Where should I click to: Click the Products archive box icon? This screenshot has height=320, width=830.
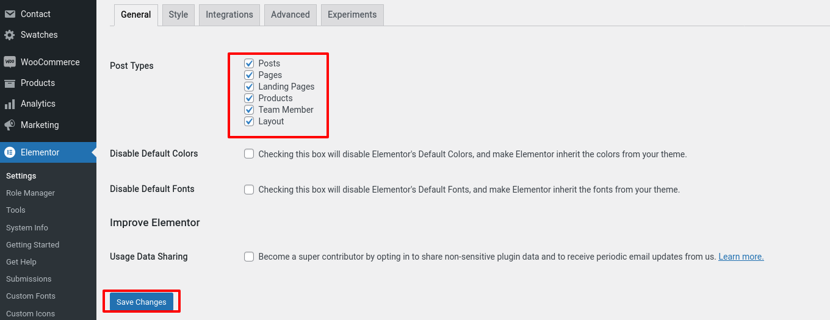click(10, 83)
